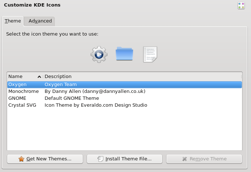Pick the GNOME theme entry
The height and width of the screenshot is (172, 251).
click(x=17, y=98)
